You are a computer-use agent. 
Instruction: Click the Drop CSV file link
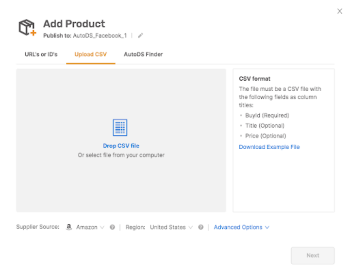click(121, 146)
